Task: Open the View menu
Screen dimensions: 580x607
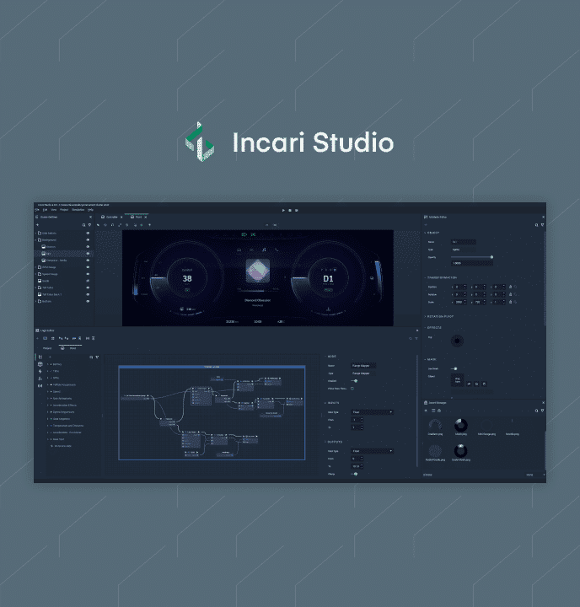Action: click(x=54, y=210)
